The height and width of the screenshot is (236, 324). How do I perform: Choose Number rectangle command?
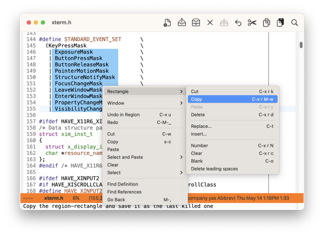[232, 145]
